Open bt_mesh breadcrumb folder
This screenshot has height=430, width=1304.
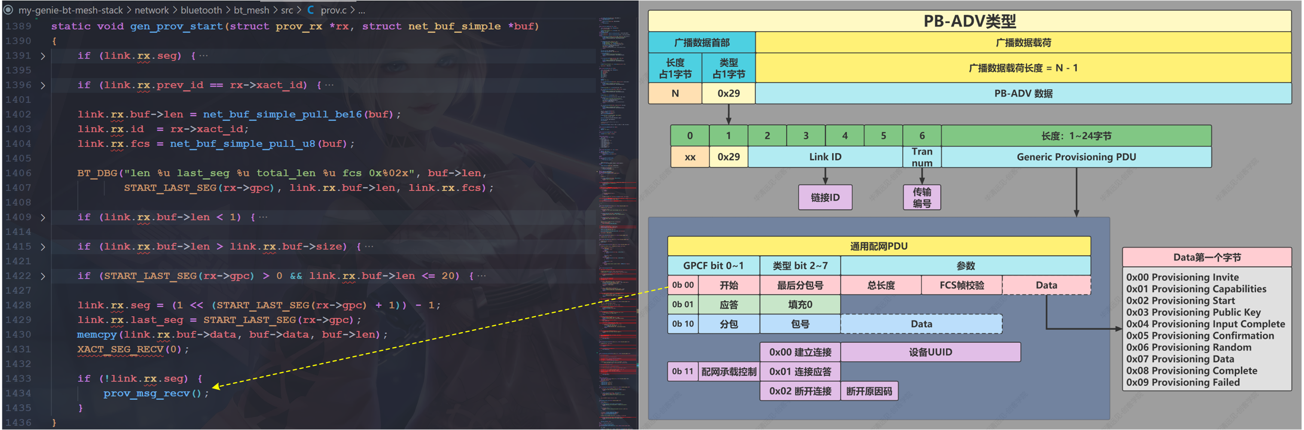[251, 10]
